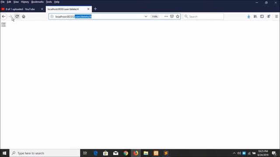
Task: Open the Firefox home page
Action: tap(24, 17)
